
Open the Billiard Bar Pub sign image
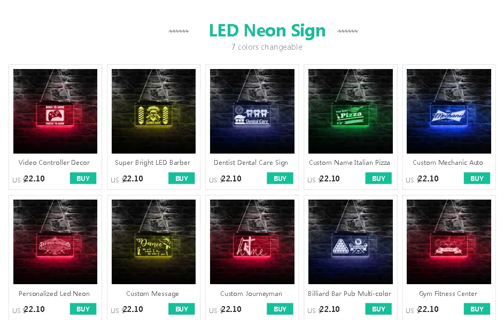(x=351, y=242)
